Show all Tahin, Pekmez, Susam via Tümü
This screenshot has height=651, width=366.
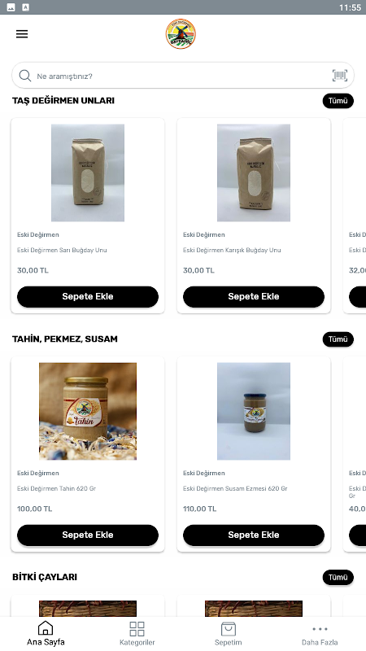338,339
